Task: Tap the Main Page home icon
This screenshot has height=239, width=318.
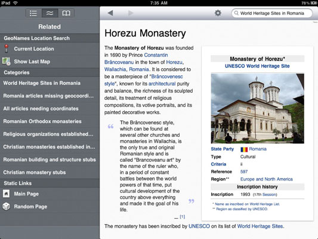Action: [x=7, y=194]
